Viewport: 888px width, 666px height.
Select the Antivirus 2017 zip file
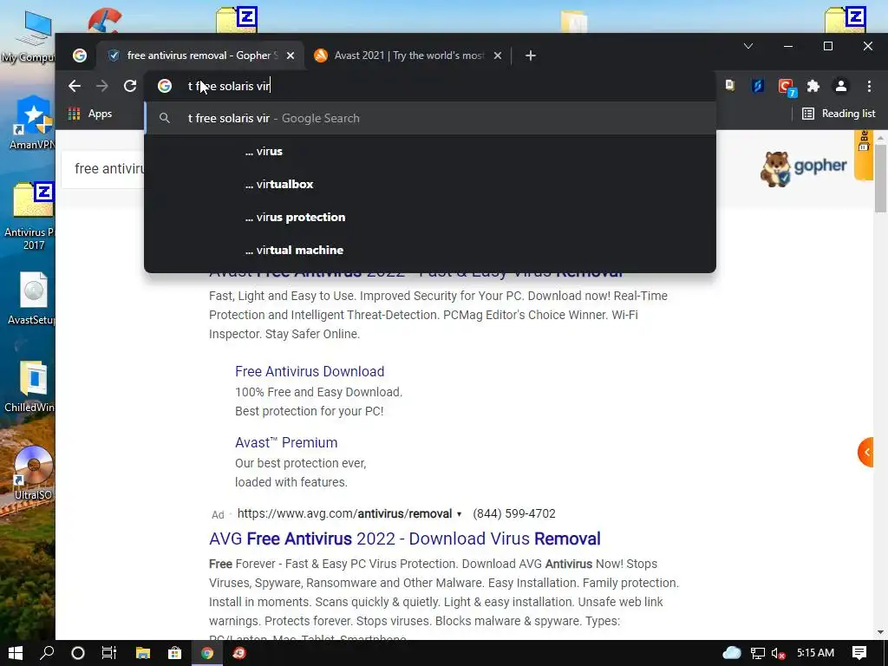31,216
